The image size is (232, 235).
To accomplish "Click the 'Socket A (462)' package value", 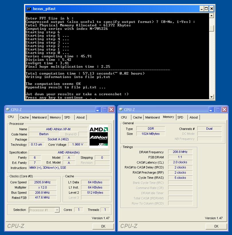I will click(x=58, y=139).
